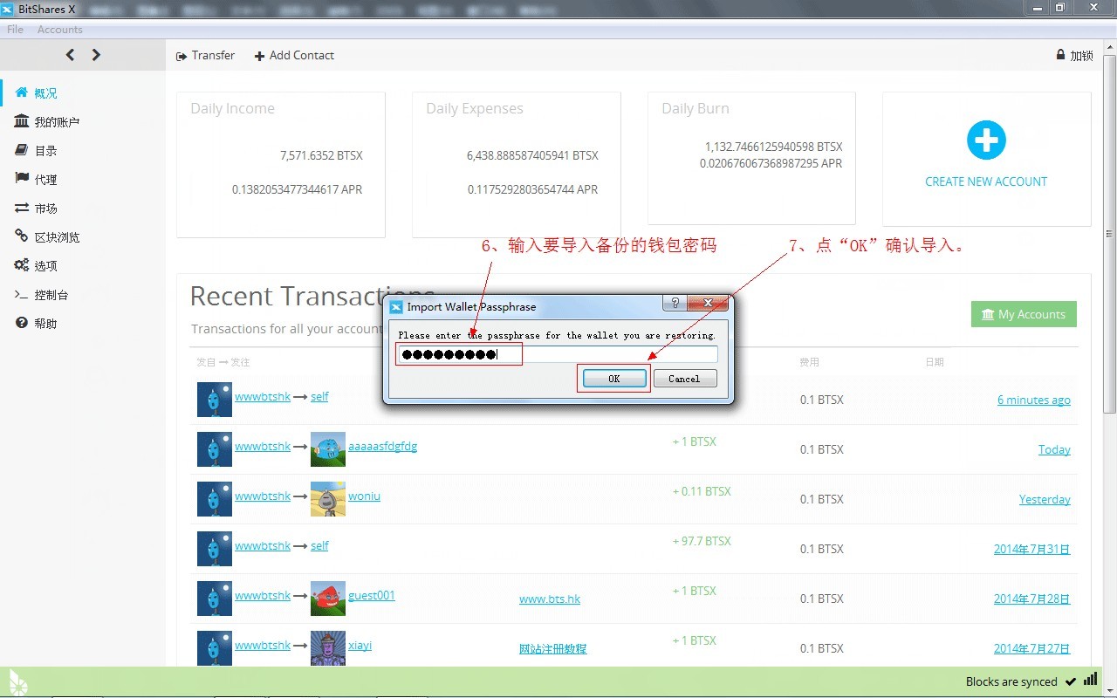Open 代理 delegates in the sidebar
The width and height of the screenshot is (1117, 698).
(x=37, y=179)
